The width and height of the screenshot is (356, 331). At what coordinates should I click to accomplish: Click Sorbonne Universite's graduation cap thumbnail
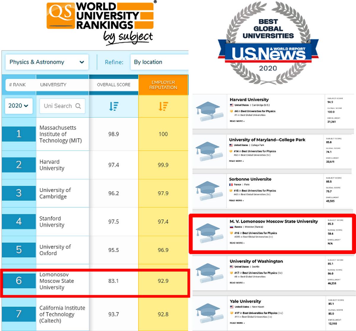point(210,191)
